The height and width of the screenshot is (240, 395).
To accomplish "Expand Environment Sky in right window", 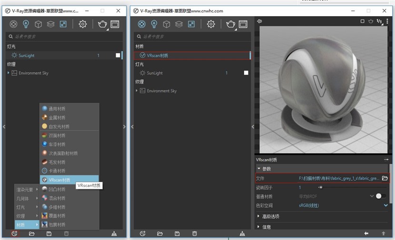I will coord(137,91).
